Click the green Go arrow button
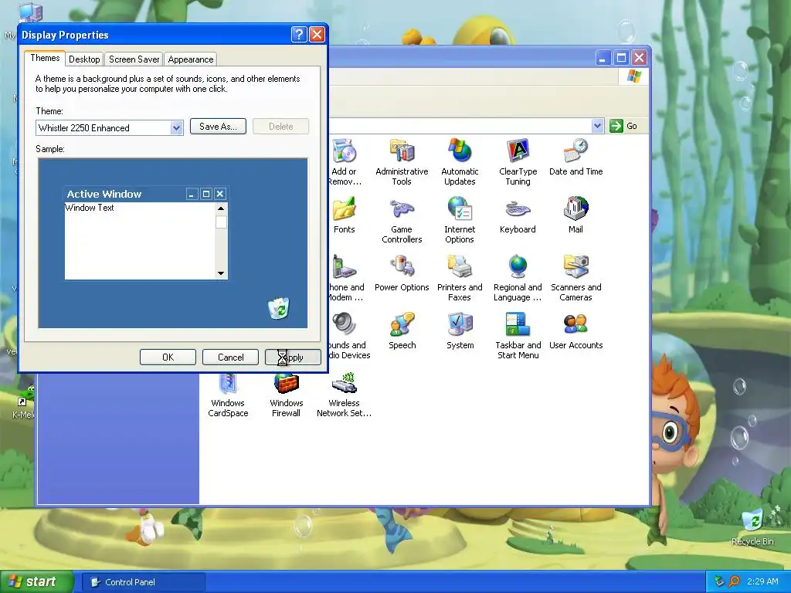Screen dimensions: 791x593 click(x=616, y=126)
